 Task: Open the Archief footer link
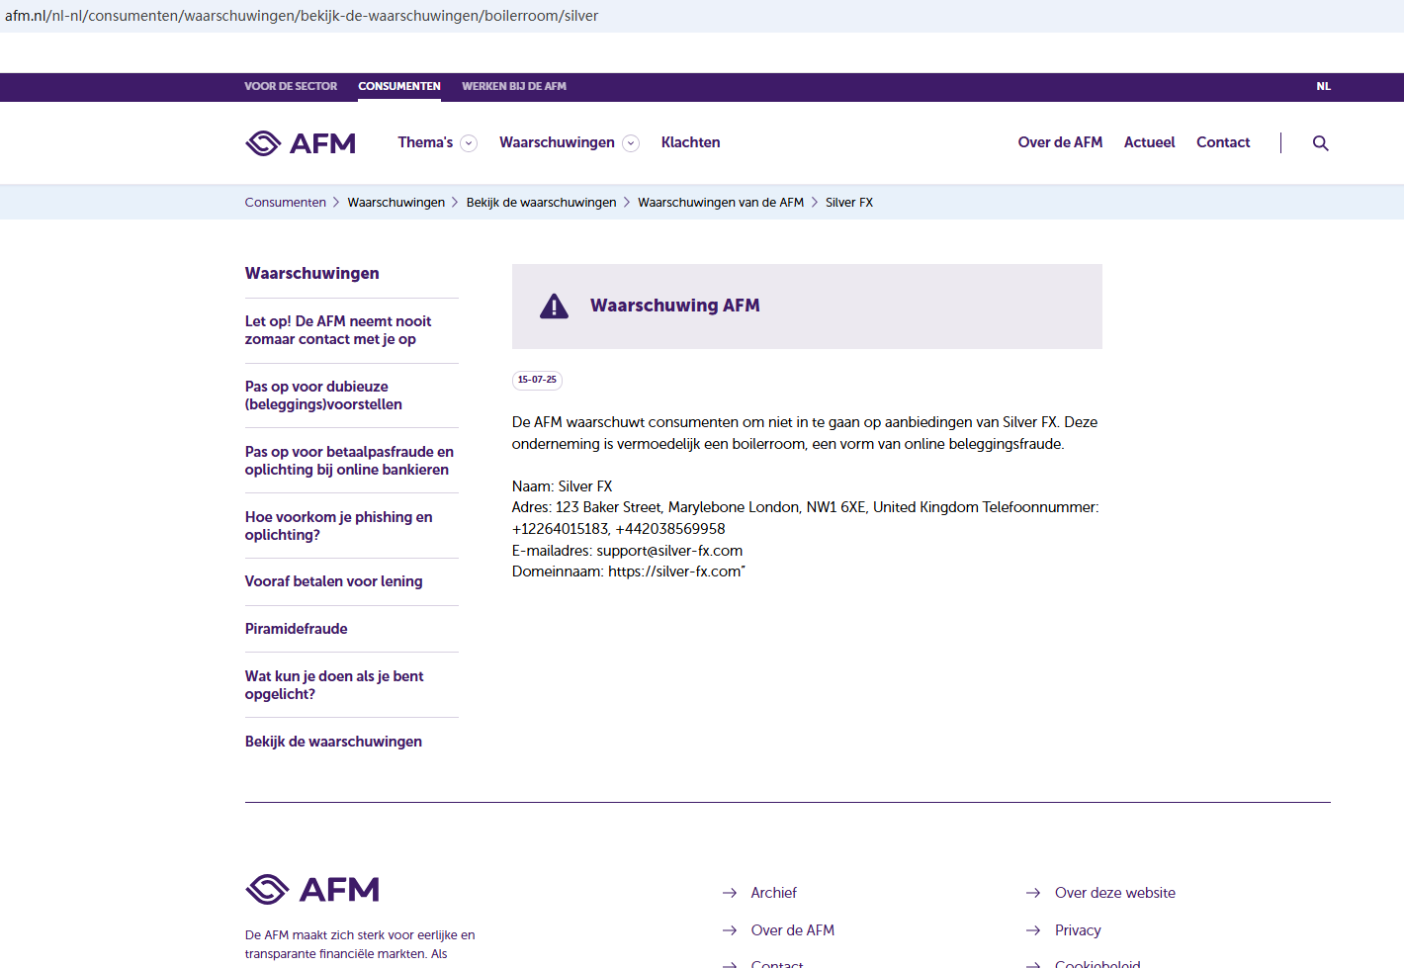pyautogui.click(x=773, y=893)
